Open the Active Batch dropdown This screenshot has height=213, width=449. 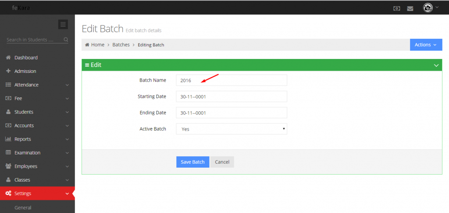232,129
